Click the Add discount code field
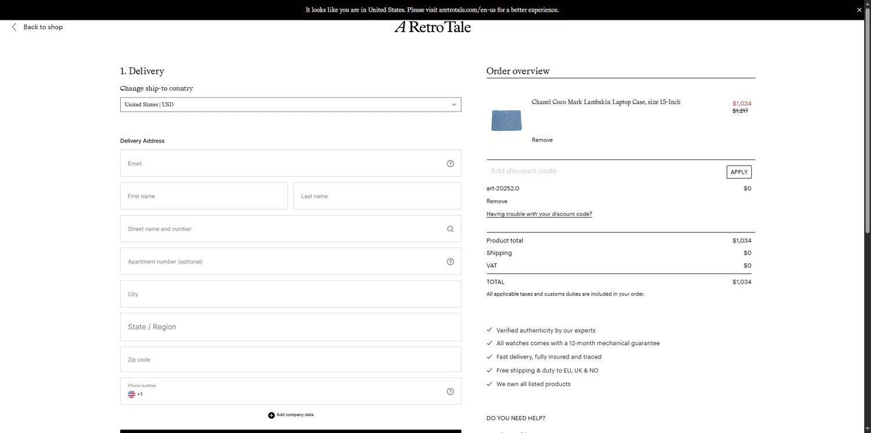Screen dimensions: 871x433 (x=604, y=171)
